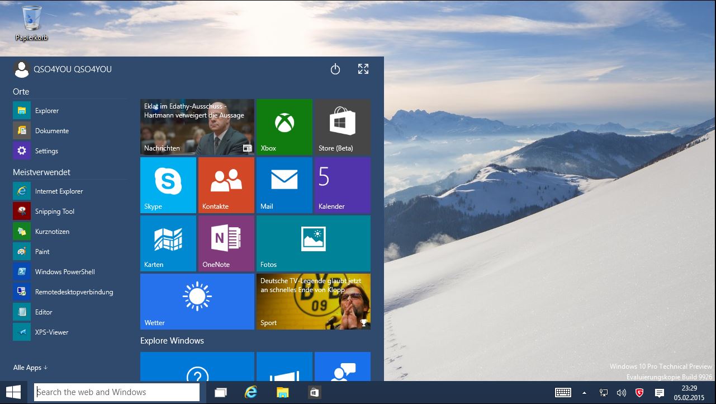
Task: Launch Editor from the list
Action: click(x=70, y=312)
